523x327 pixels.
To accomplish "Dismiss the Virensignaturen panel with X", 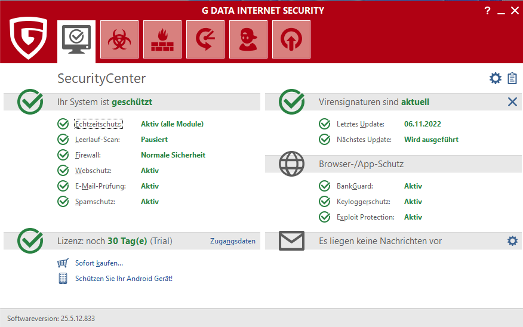I will coord(512,101).
